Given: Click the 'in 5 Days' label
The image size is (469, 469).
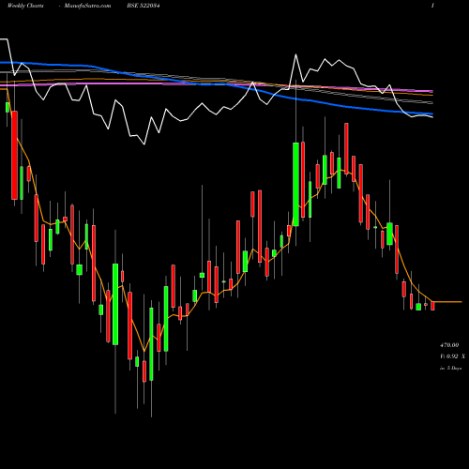Looking at the screenshot, I should click(x=451, y=369).
